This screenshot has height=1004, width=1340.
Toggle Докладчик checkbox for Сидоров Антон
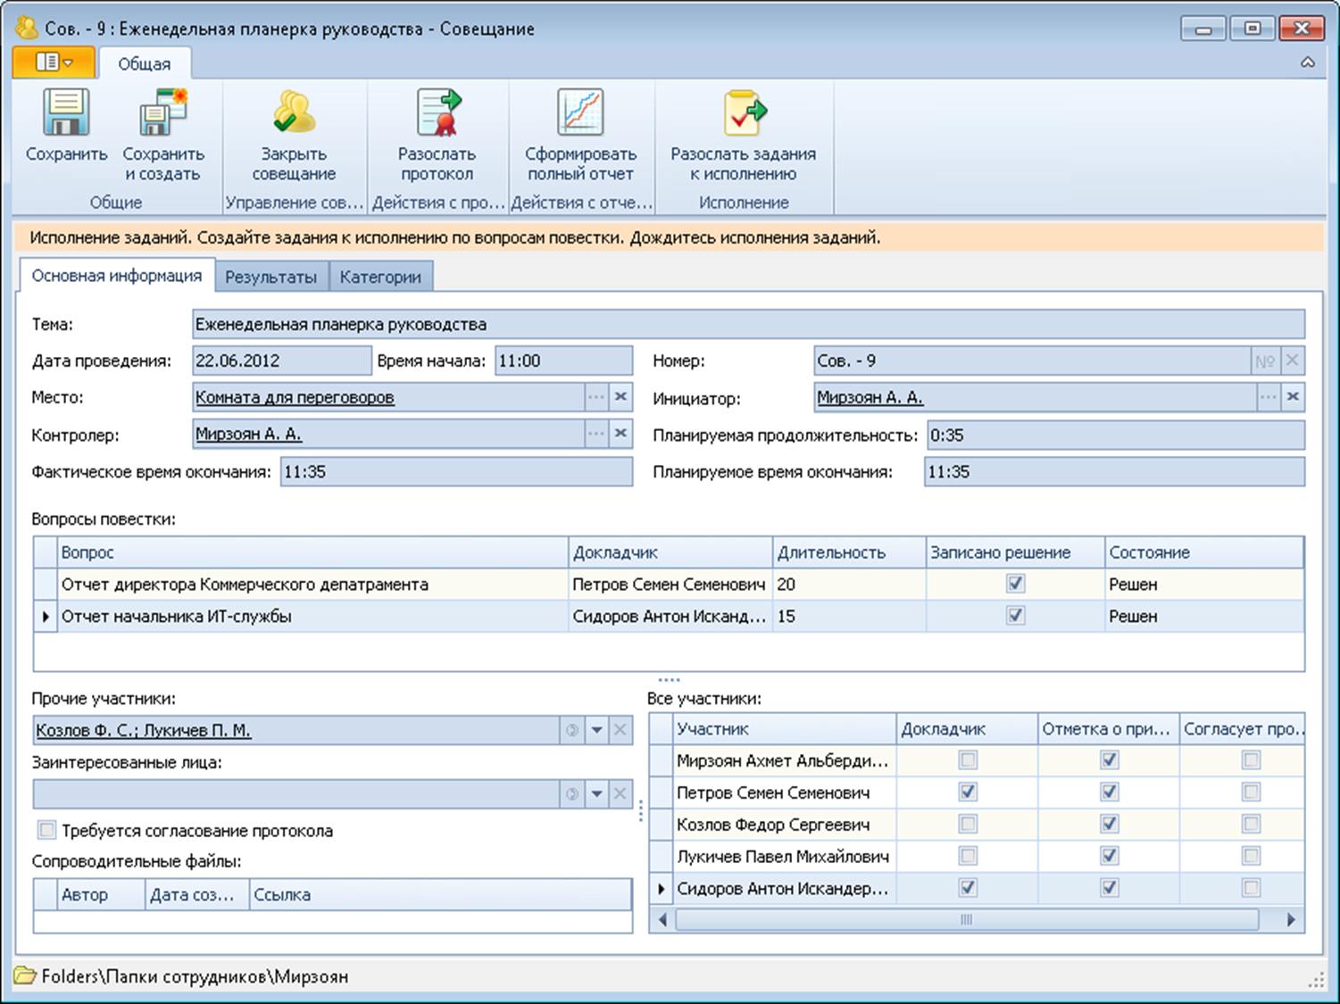coord(968,888)
